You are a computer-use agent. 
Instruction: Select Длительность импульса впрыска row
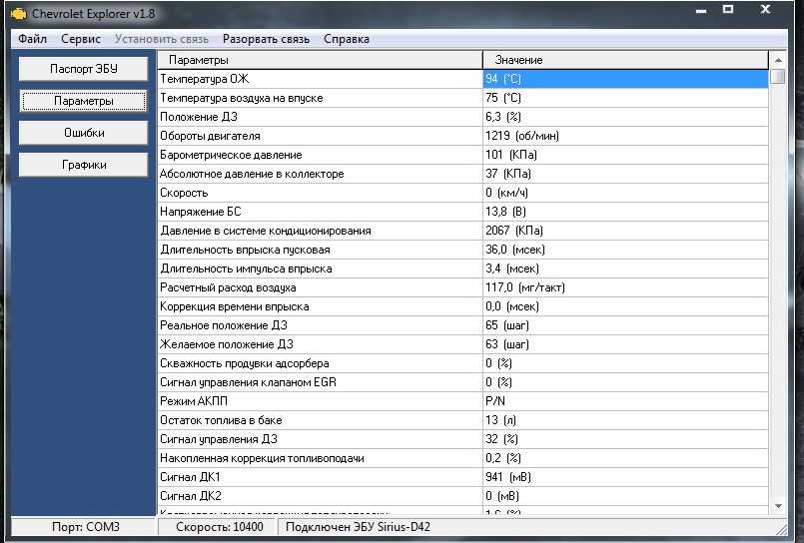[462, 269]
